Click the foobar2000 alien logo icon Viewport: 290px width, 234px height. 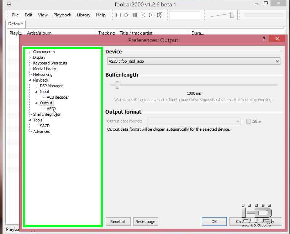(x=9, y=4)
